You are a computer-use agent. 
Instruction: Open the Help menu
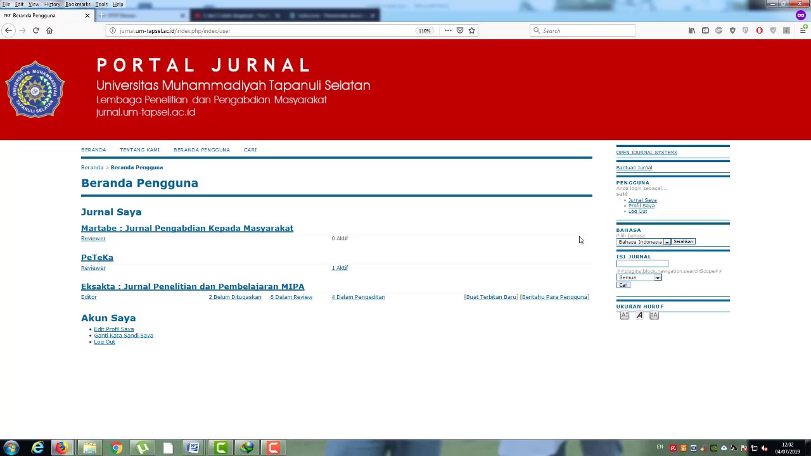pyautogui.click(x=118, y=4)
